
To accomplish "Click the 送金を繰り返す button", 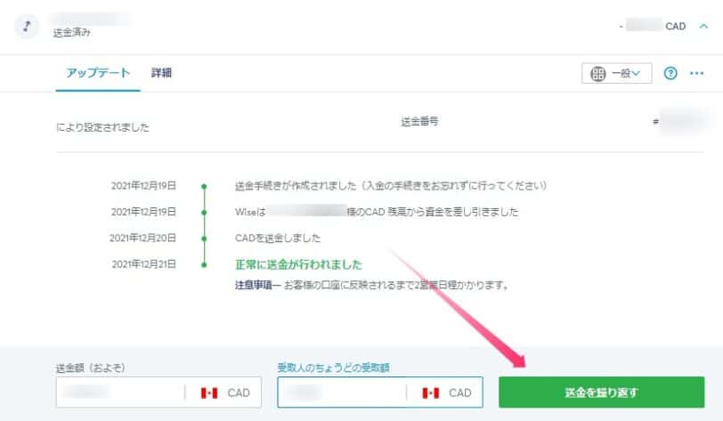I will 601,393.
